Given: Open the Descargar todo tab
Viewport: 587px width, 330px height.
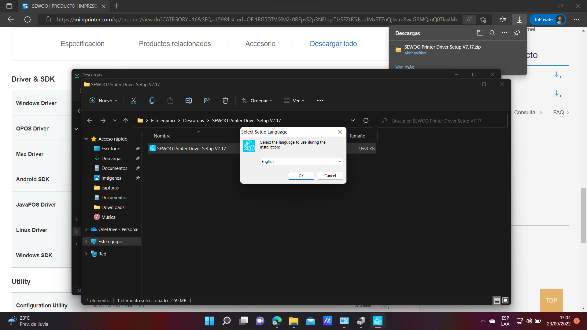Looking at the screenshot, I should [333, 44].
